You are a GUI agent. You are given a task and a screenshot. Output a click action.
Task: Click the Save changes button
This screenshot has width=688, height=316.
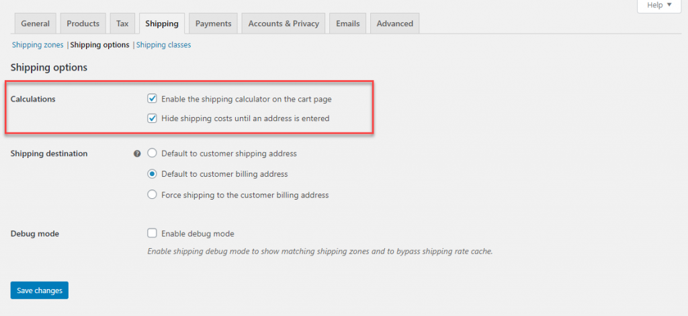coord(40,290)
